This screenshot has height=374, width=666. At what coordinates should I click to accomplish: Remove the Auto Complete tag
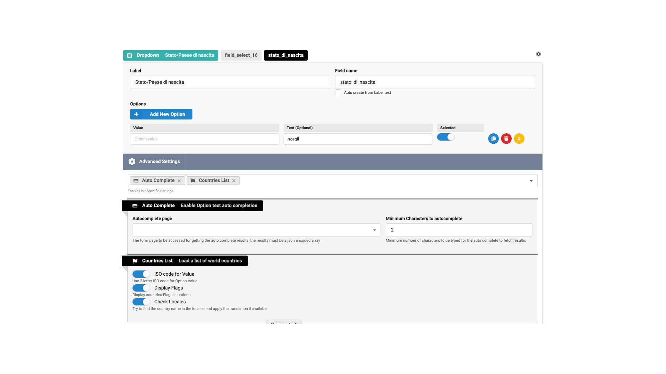179,181
